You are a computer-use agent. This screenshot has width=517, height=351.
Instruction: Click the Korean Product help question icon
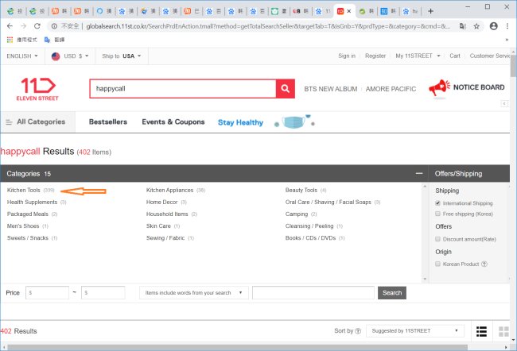tap(484, 264)
